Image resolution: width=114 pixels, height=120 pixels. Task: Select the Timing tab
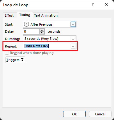(x=25, y=15)
